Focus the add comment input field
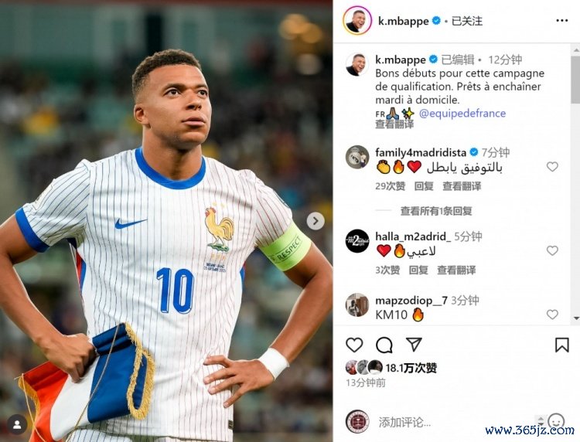This screenshot has height=442, width=580. 455,422
